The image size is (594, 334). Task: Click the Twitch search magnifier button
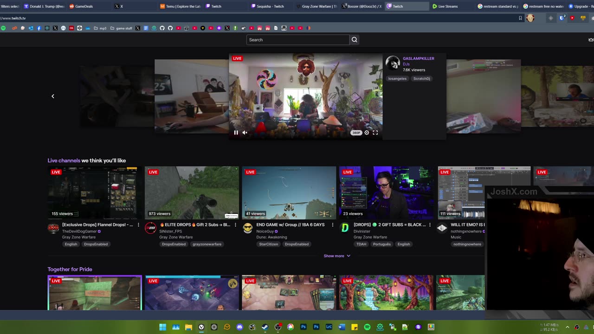pos(355,40)
